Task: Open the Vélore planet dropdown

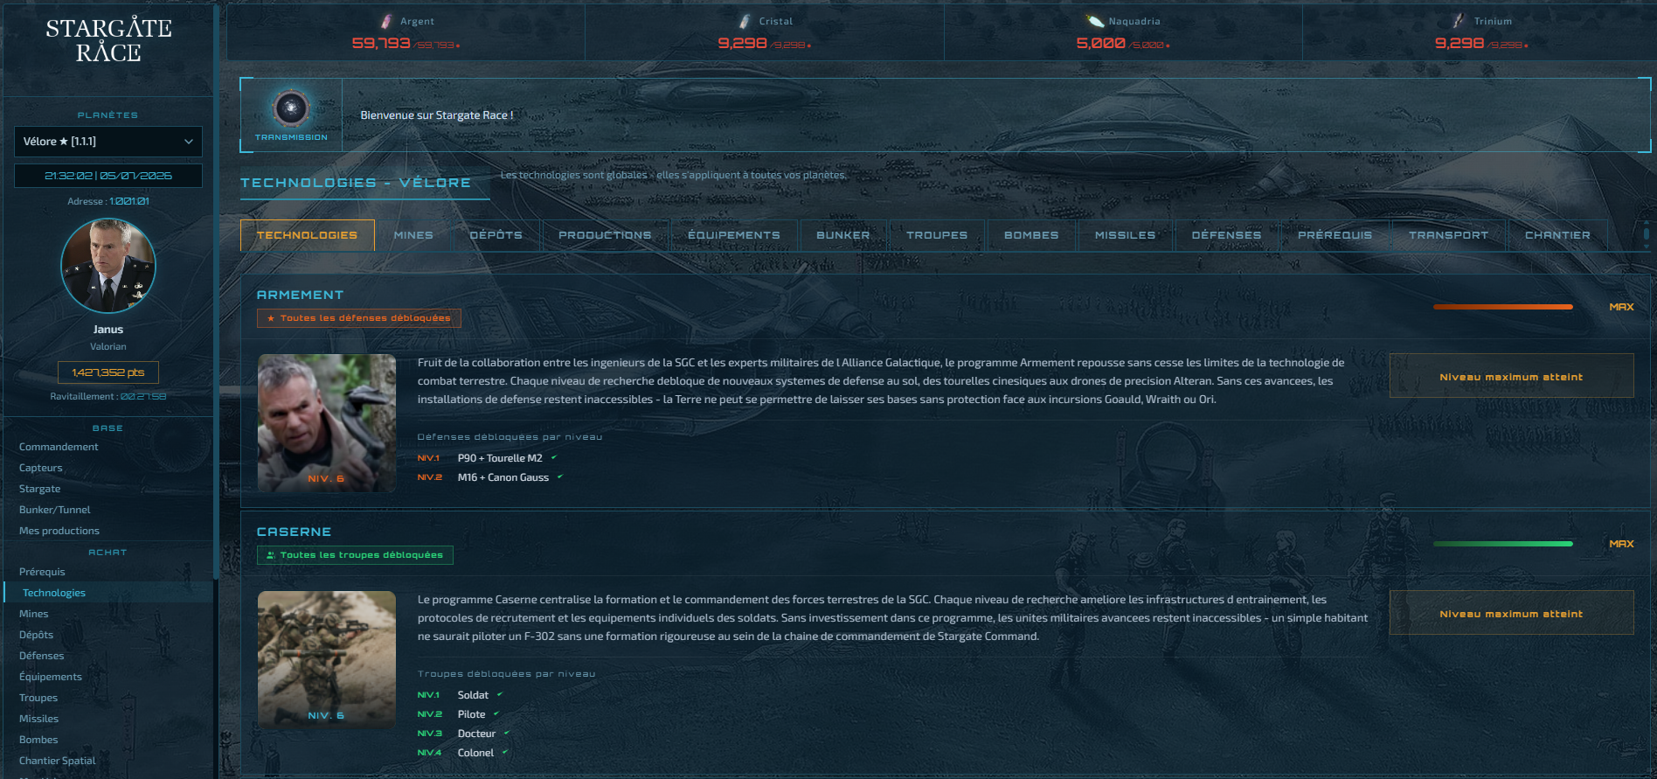Action: tap(108, 142)
